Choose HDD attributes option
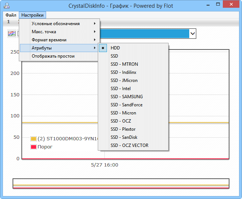 click(133, 48)
